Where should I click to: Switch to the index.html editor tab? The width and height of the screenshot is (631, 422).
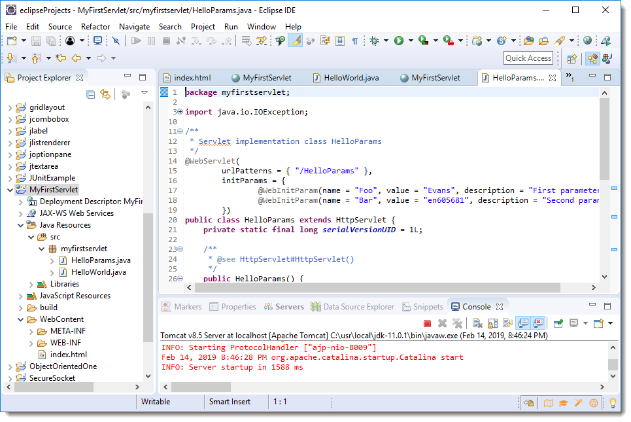point(188,78)
